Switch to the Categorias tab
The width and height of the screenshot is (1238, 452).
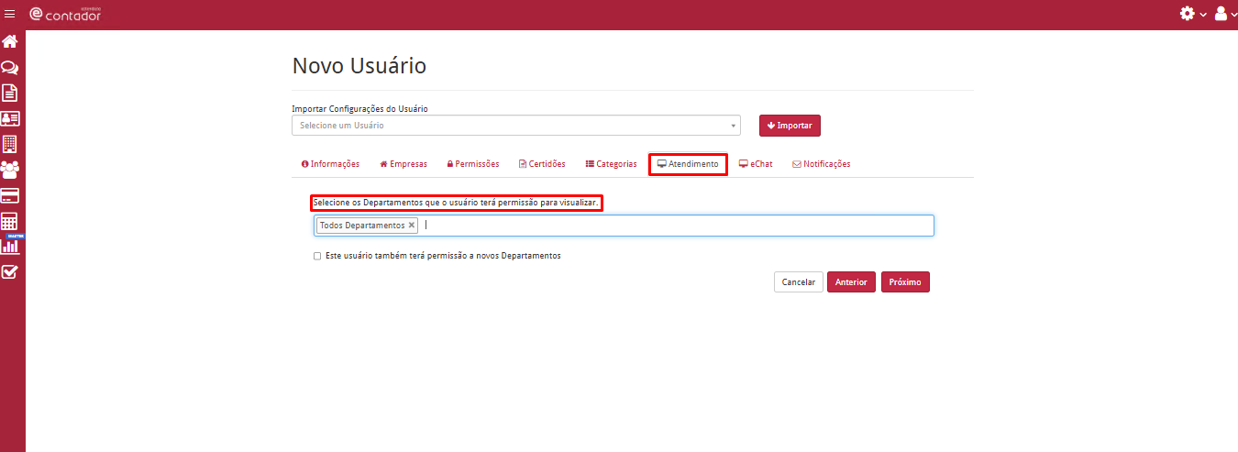[611, 164]
